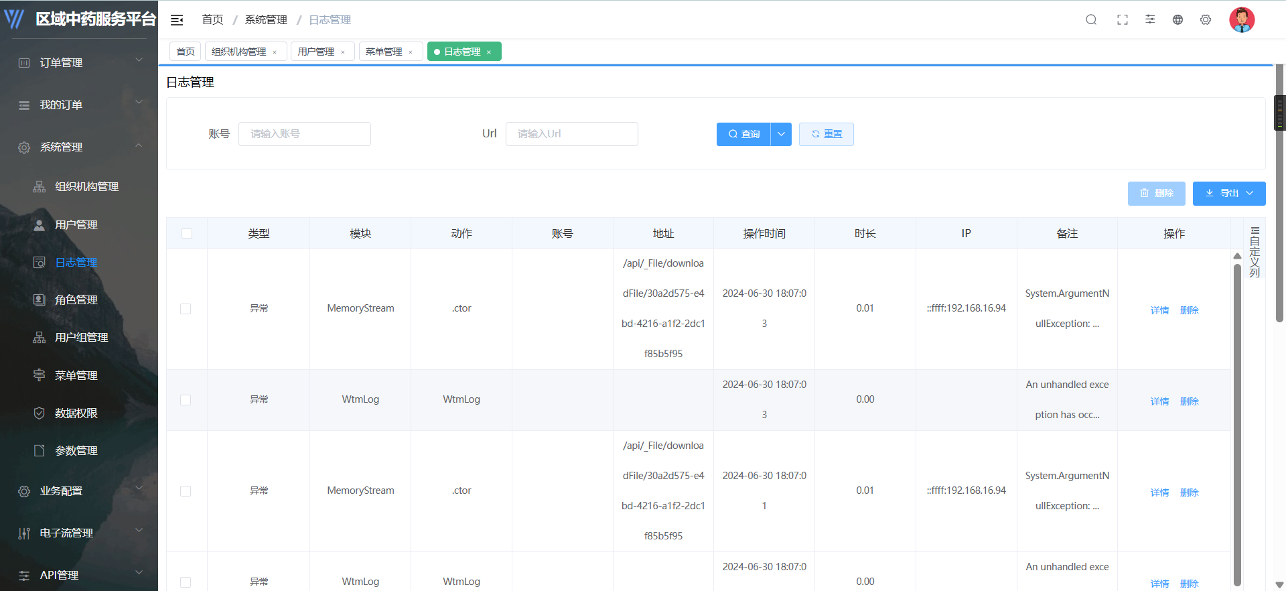Click the 数据权限 shield icon

(40, 413)
